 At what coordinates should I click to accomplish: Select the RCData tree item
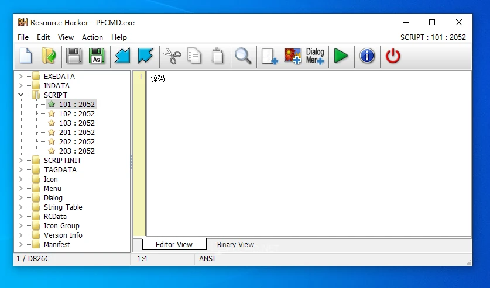(55, 216)
